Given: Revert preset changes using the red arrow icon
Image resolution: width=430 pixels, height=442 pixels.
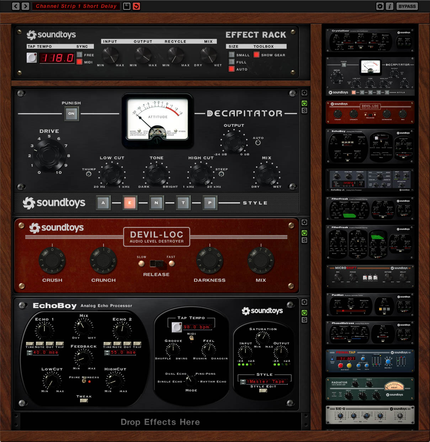Looking at the screenshot, I should (x=136, y=6).
